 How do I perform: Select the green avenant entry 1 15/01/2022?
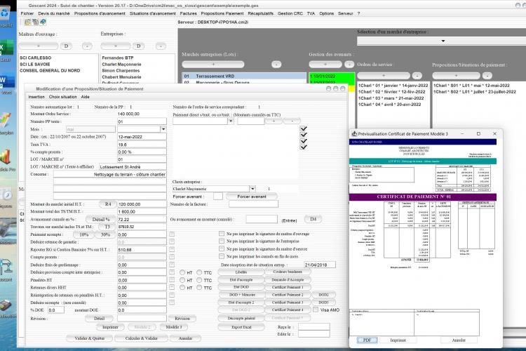click(x=332, y=77)
